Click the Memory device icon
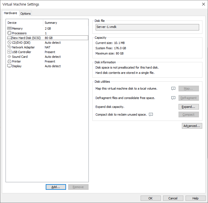The image size is (208, 203). (9, 28)
